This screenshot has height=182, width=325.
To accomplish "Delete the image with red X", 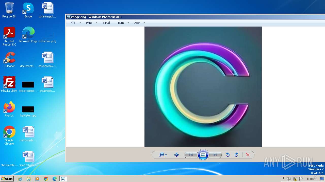I will [x=248, y=155].
